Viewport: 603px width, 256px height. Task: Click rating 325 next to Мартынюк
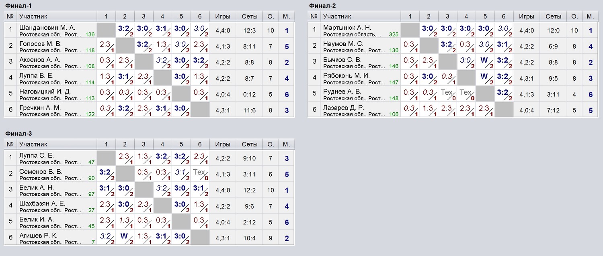(x=394, y=35)
